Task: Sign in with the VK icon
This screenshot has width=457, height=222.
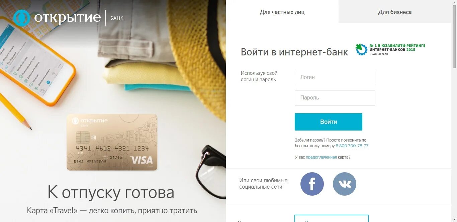Action: (345, 184)
